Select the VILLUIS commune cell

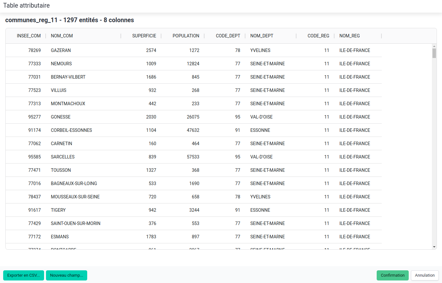click(59, 90)
